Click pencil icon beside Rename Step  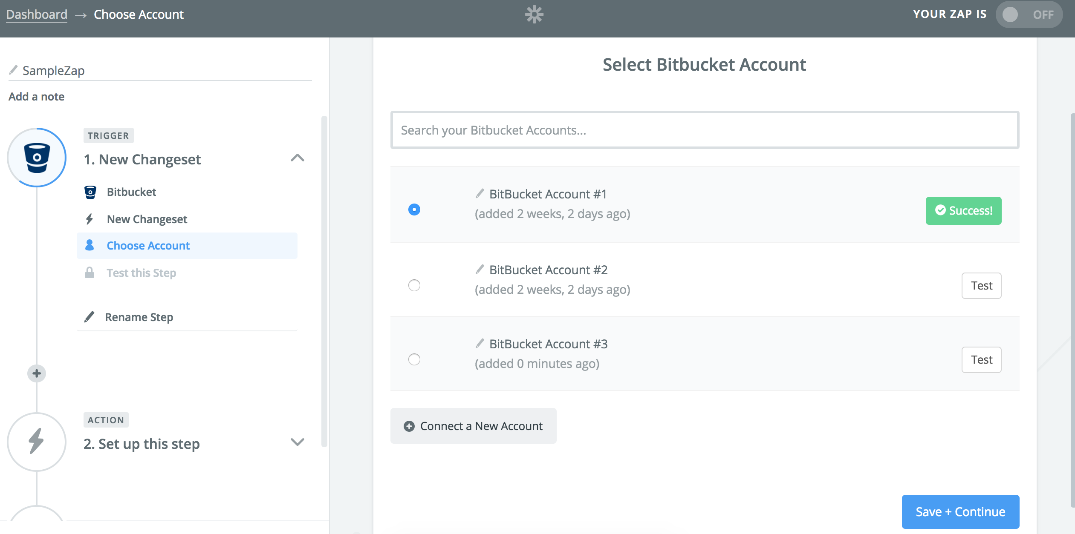(90, 317)
